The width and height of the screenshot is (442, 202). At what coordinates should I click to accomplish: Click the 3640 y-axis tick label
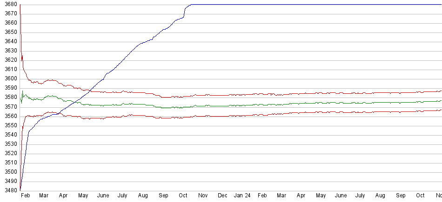(9, 42)
